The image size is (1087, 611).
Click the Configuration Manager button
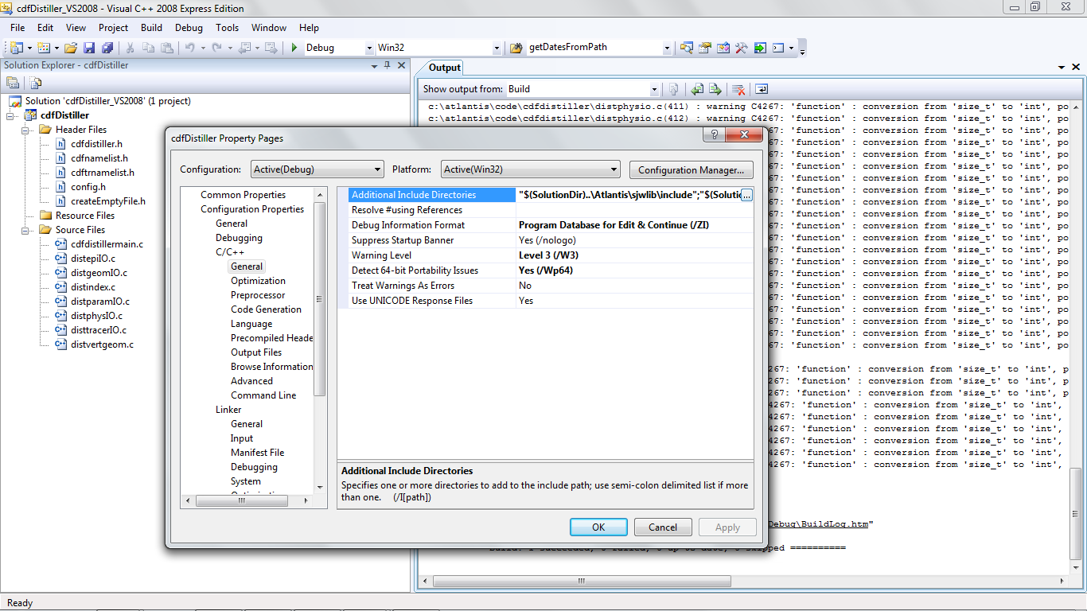[691, 169]
